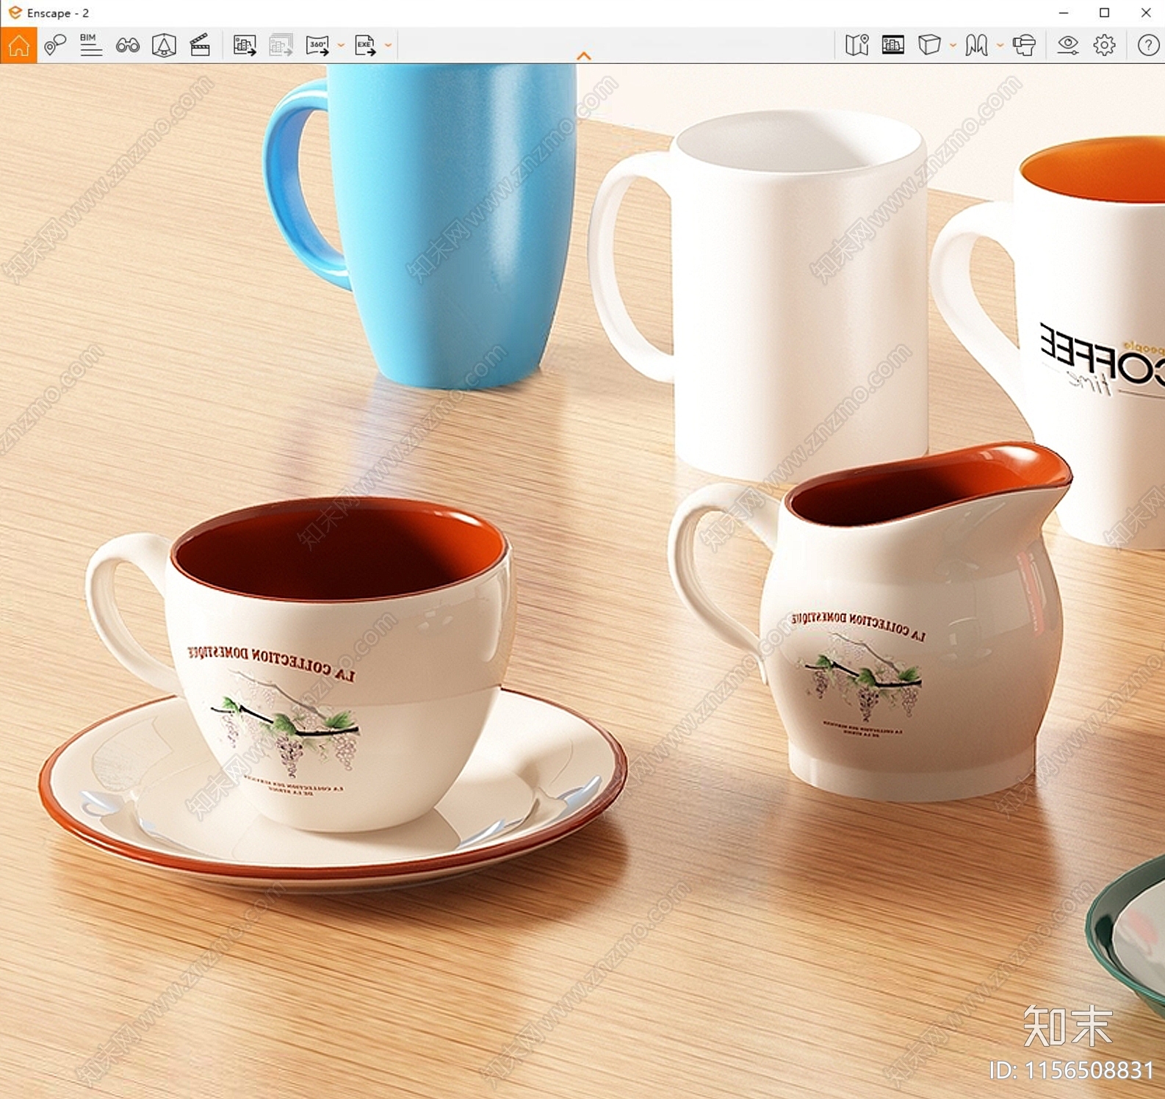Image resolution: width=1165 pixels, height=1099 pixels.
Task: Open the general settings gear icon
Action: pyautogui.click(x=1104, y=46)
